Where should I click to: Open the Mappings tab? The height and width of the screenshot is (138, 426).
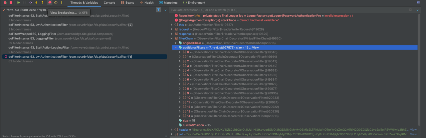click(168, 3)
